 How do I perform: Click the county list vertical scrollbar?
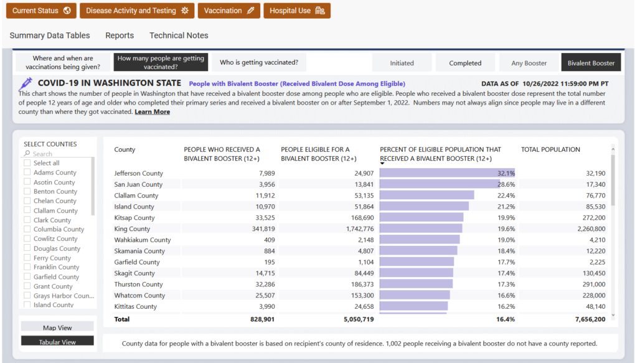pos(94,187)
